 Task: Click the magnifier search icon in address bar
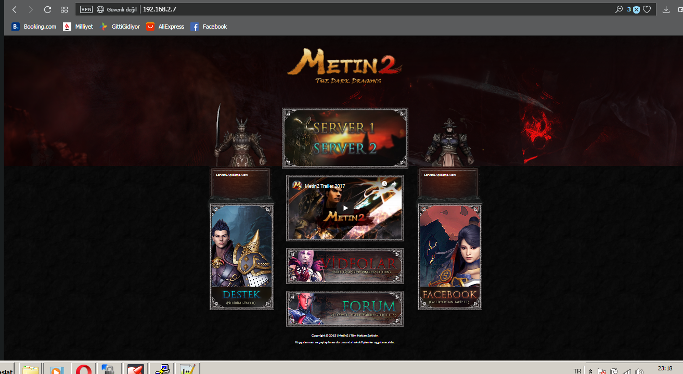click(619, 9)
